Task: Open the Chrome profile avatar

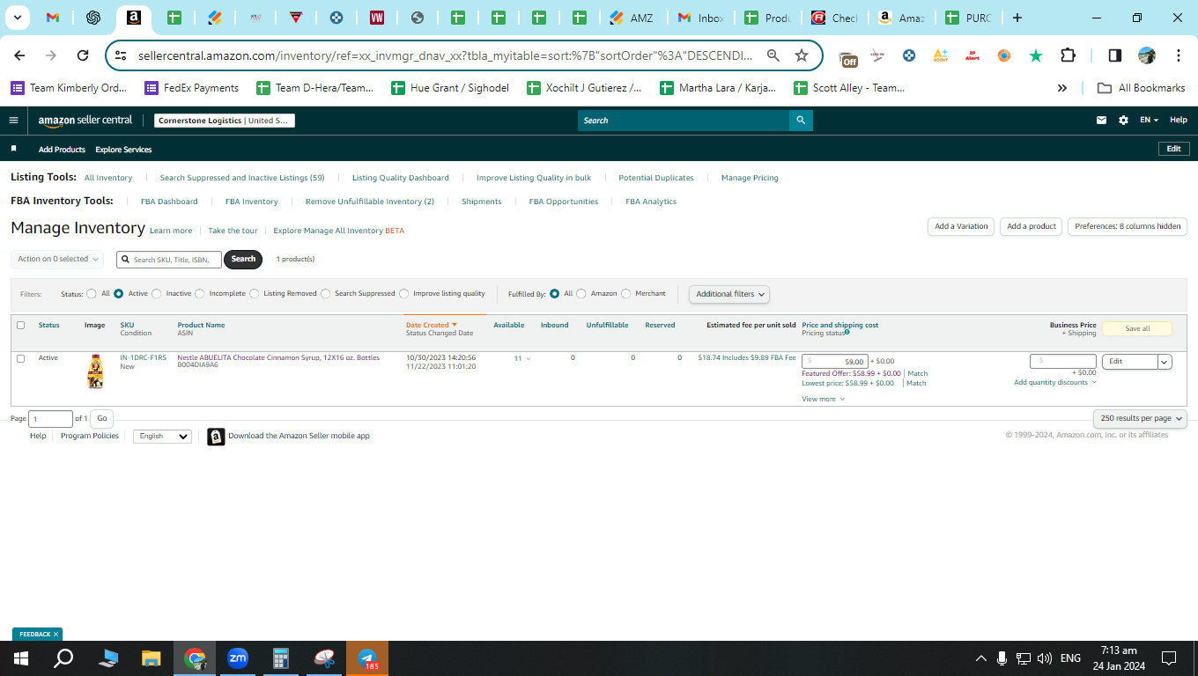Action: pos(1146,55)
